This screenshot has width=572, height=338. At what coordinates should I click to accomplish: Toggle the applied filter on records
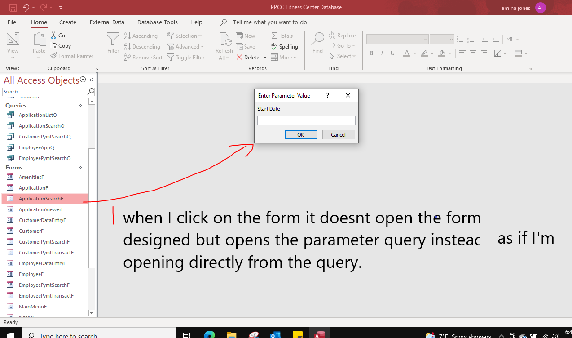pyautogui.click(x=186, y=57)
